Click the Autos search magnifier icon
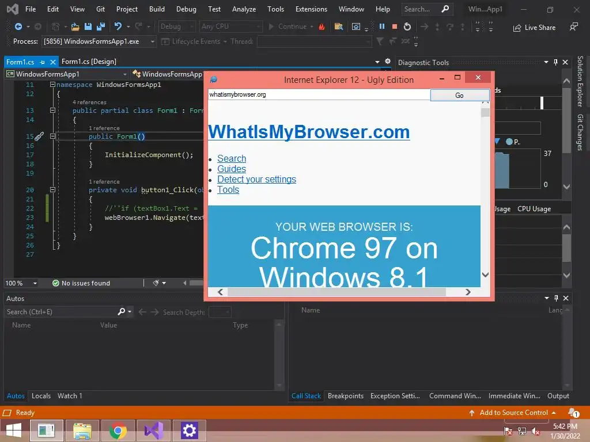This screenshot has height=442, width=590. 121,311
